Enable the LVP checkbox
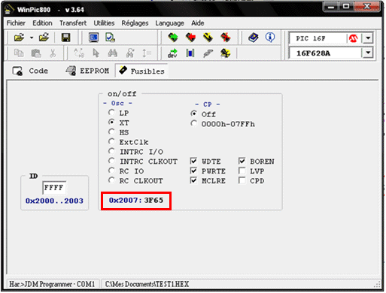The width and height of the screenshot is (386, 293). click(242, 171)
